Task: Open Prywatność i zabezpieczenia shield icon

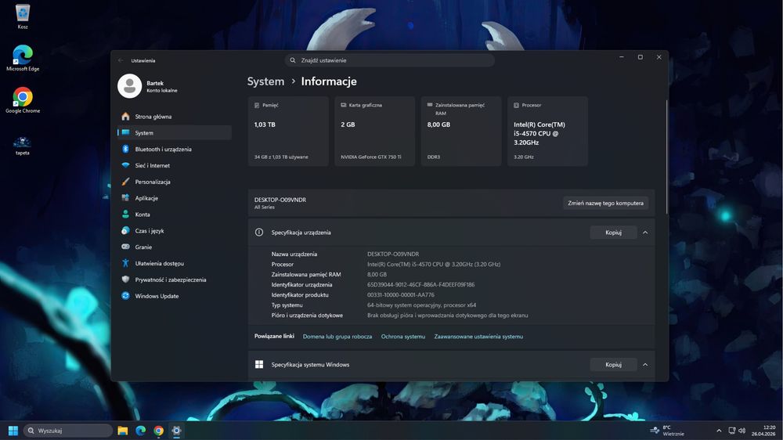Action: 125,280
